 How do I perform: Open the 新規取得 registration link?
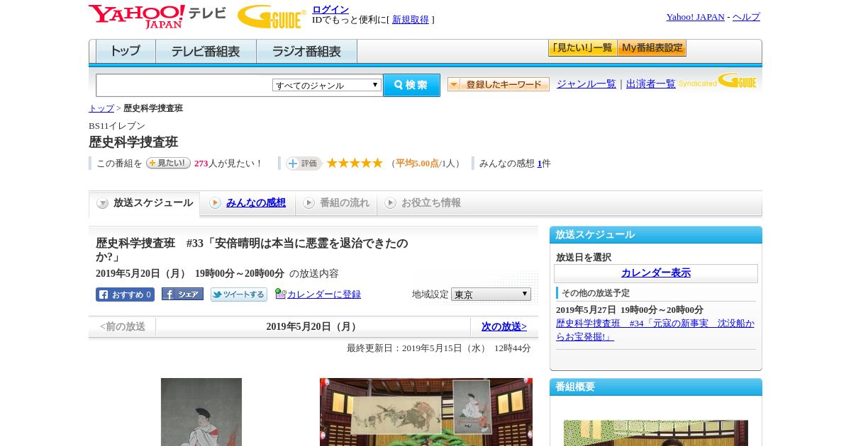point(411,20)
